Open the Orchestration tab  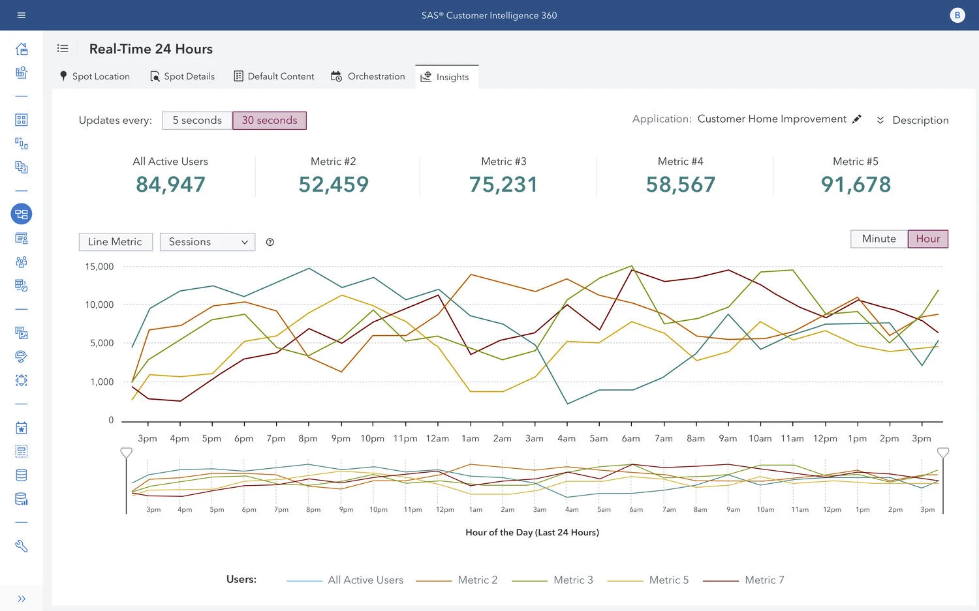coord(368,76)
